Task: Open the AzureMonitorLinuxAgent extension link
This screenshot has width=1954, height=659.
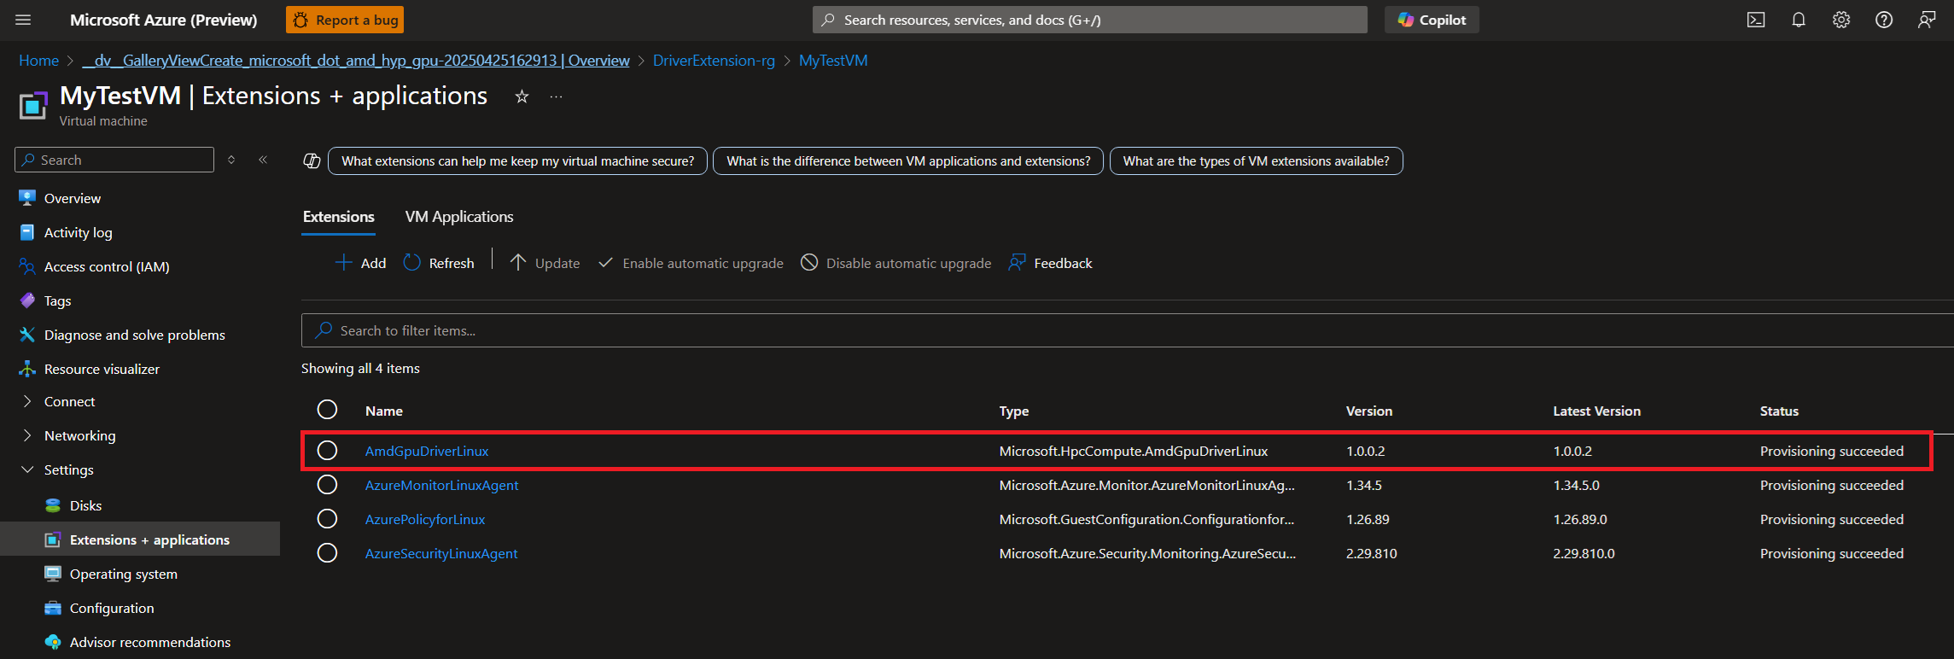Action: (441, 485)
